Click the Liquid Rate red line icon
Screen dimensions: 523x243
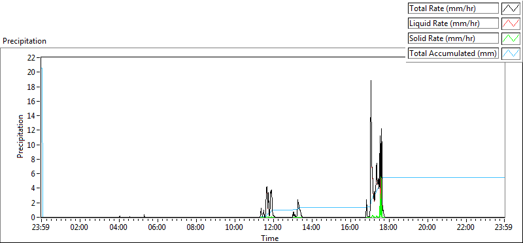[511, 23]
